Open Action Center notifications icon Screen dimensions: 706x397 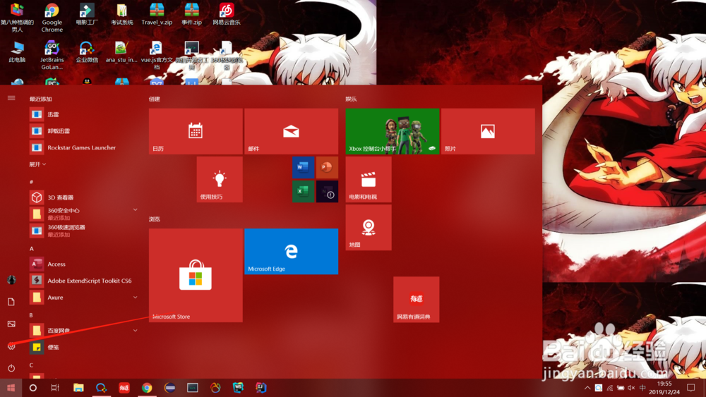point(691,388)
